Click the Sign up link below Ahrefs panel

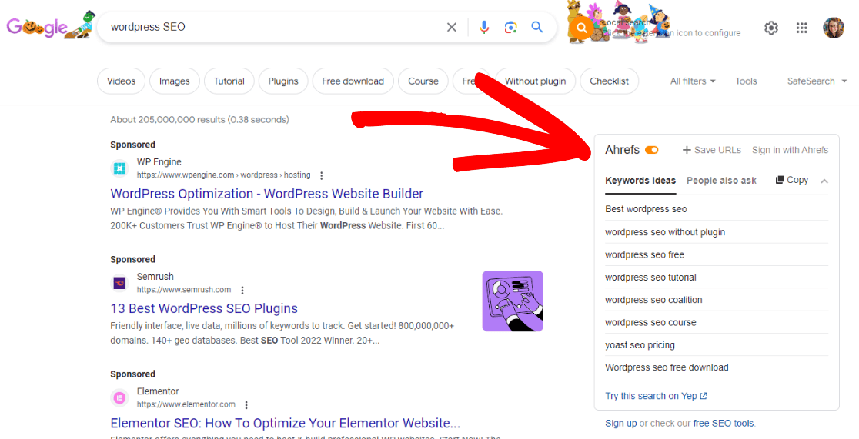coord(620,423)
